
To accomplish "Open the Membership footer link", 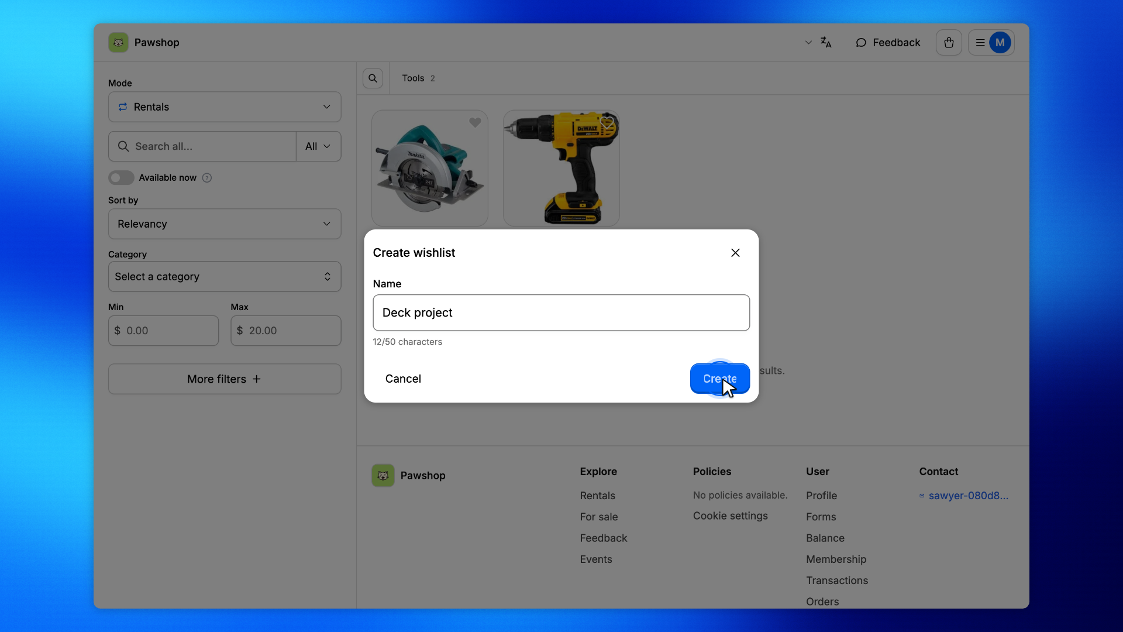I will [836, 559].
